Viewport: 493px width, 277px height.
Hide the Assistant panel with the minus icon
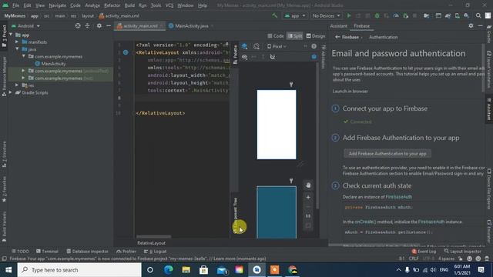(480, 25)
